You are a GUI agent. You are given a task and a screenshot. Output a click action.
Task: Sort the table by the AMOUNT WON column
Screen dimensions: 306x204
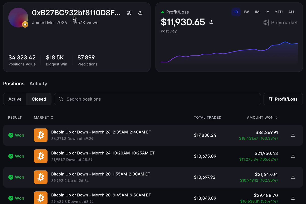tap(262, 117)
